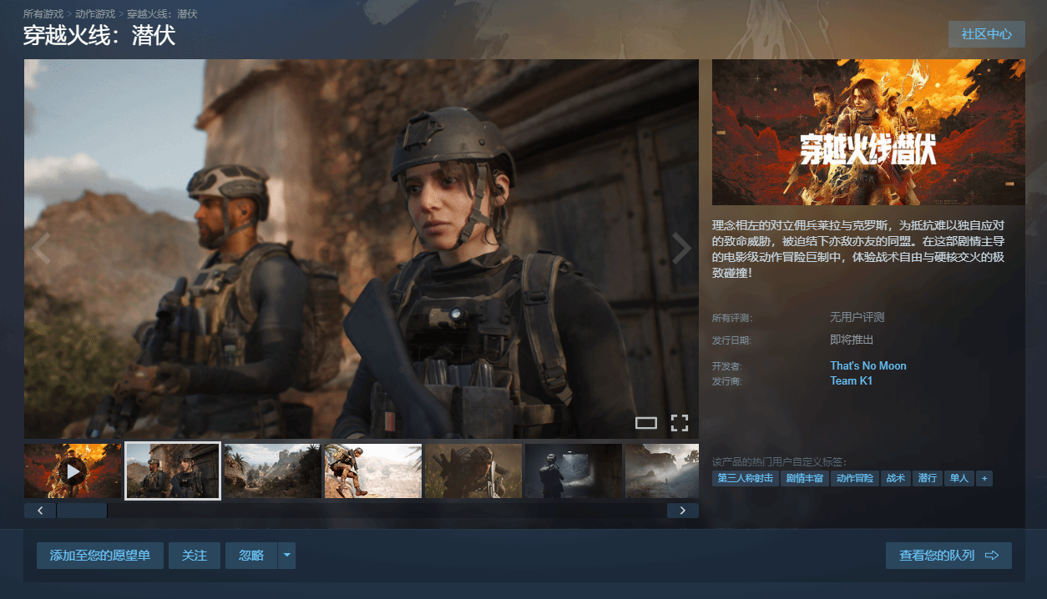Click 添加至您的愿望单 button

(100, 556)
